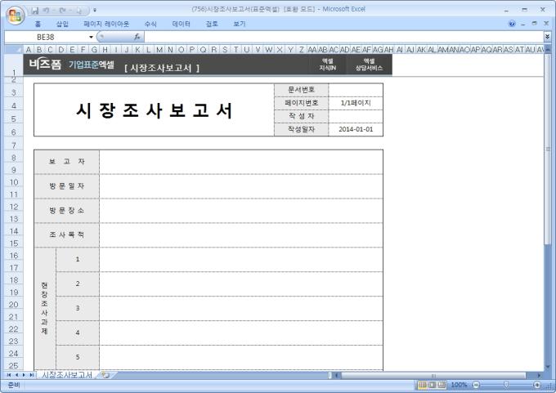Click the vertical scrollbar thumb
The image size is (556, 393).
(x=548, y=150)
